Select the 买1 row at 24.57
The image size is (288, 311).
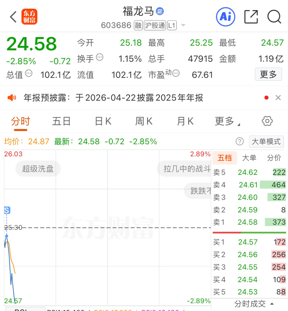tap(249, 242)
